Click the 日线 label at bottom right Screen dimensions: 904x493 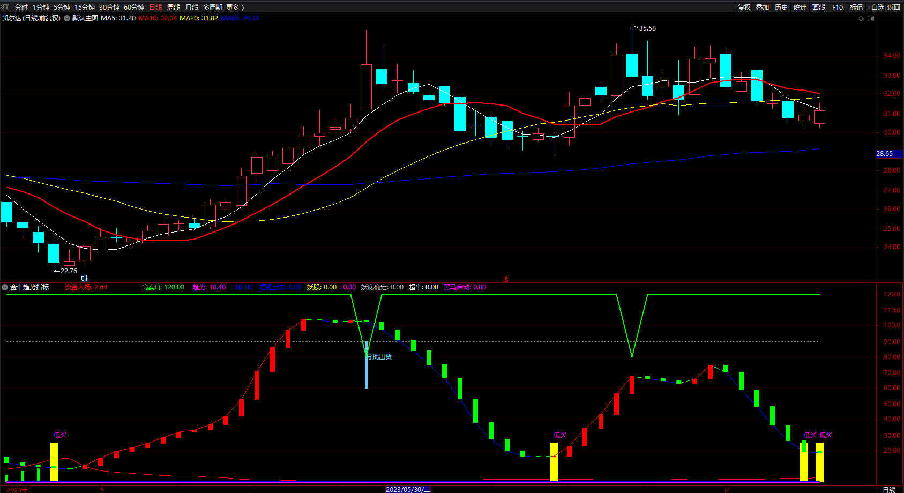point(889,490)
